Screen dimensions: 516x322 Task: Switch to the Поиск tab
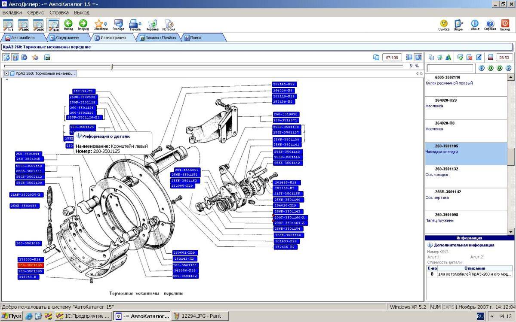coord(202,38)
